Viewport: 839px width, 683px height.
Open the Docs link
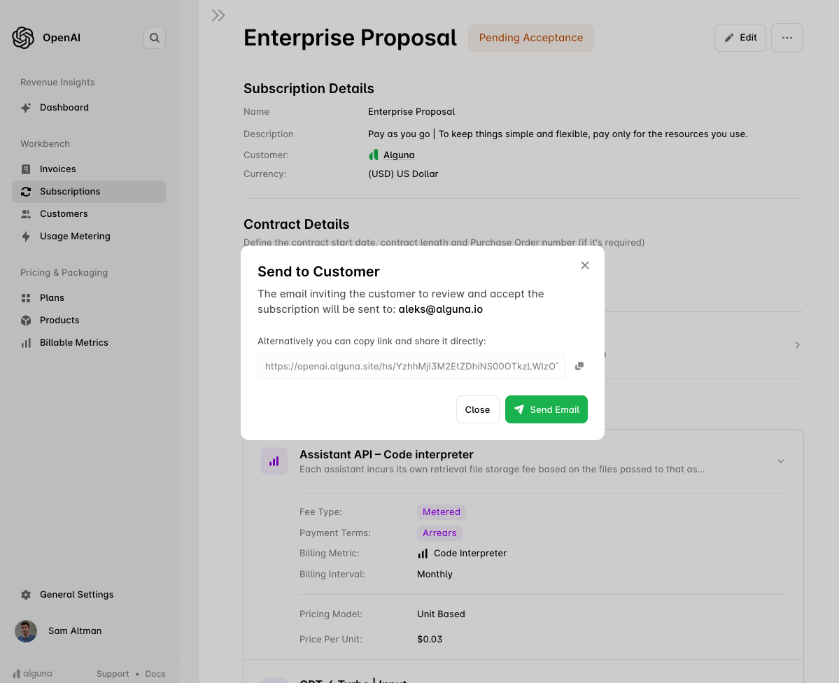[x=155, y=674]
